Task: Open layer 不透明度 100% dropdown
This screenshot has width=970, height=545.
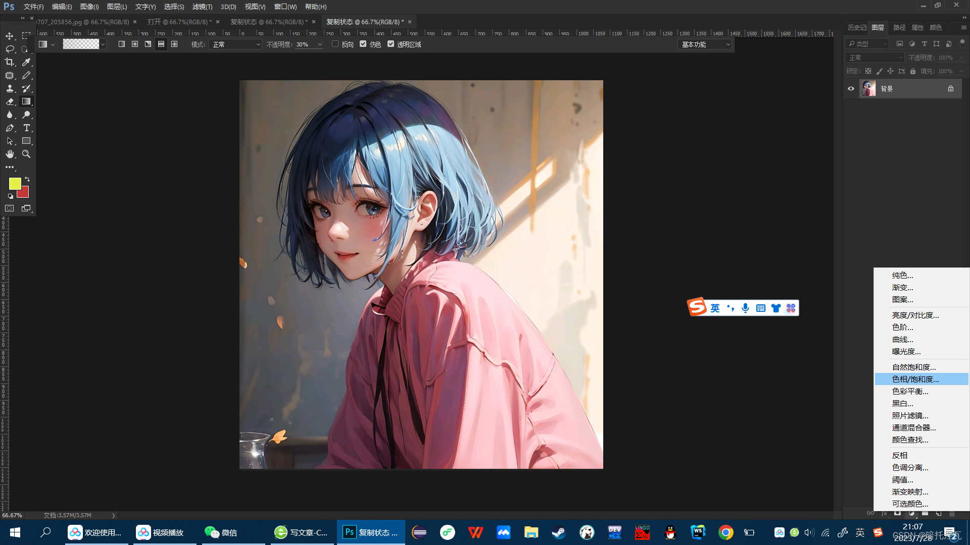Action: (x=961, y=58)
